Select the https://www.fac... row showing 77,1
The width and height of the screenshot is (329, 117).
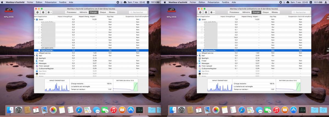(x=254, y=51)
